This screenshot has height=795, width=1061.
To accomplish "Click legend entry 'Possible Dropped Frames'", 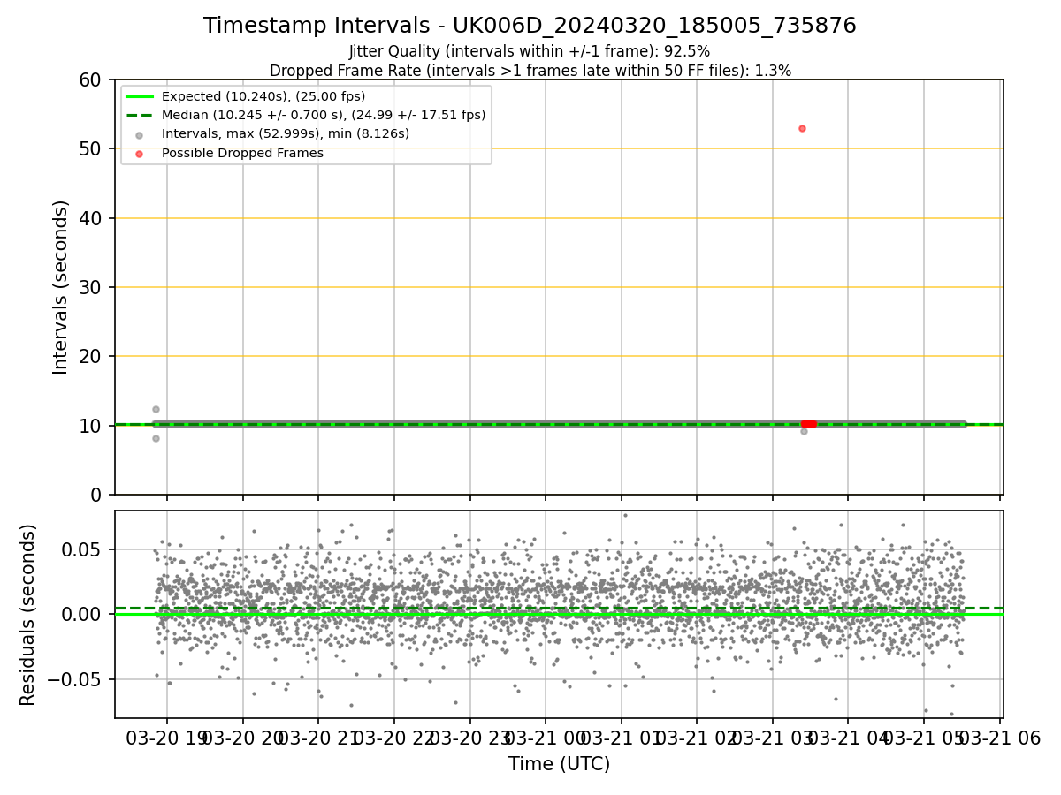I will pos(242,153).
